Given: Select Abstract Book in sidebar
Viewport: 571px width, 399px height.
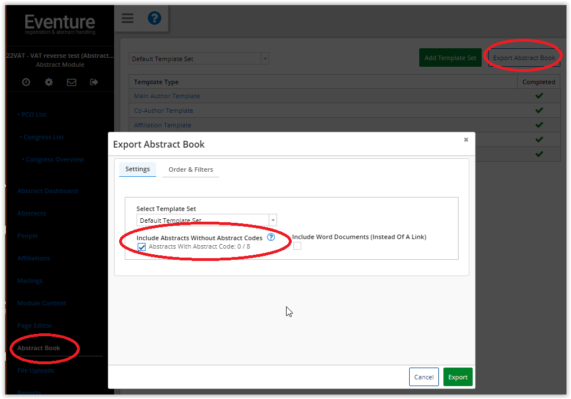Looking at the screenshot, I should (x=39, y=348).
